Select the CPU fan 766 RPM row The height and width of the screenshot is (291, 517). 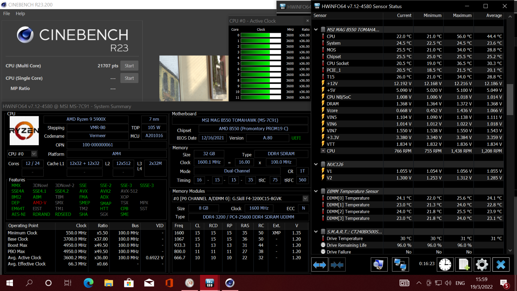[411, 151]
